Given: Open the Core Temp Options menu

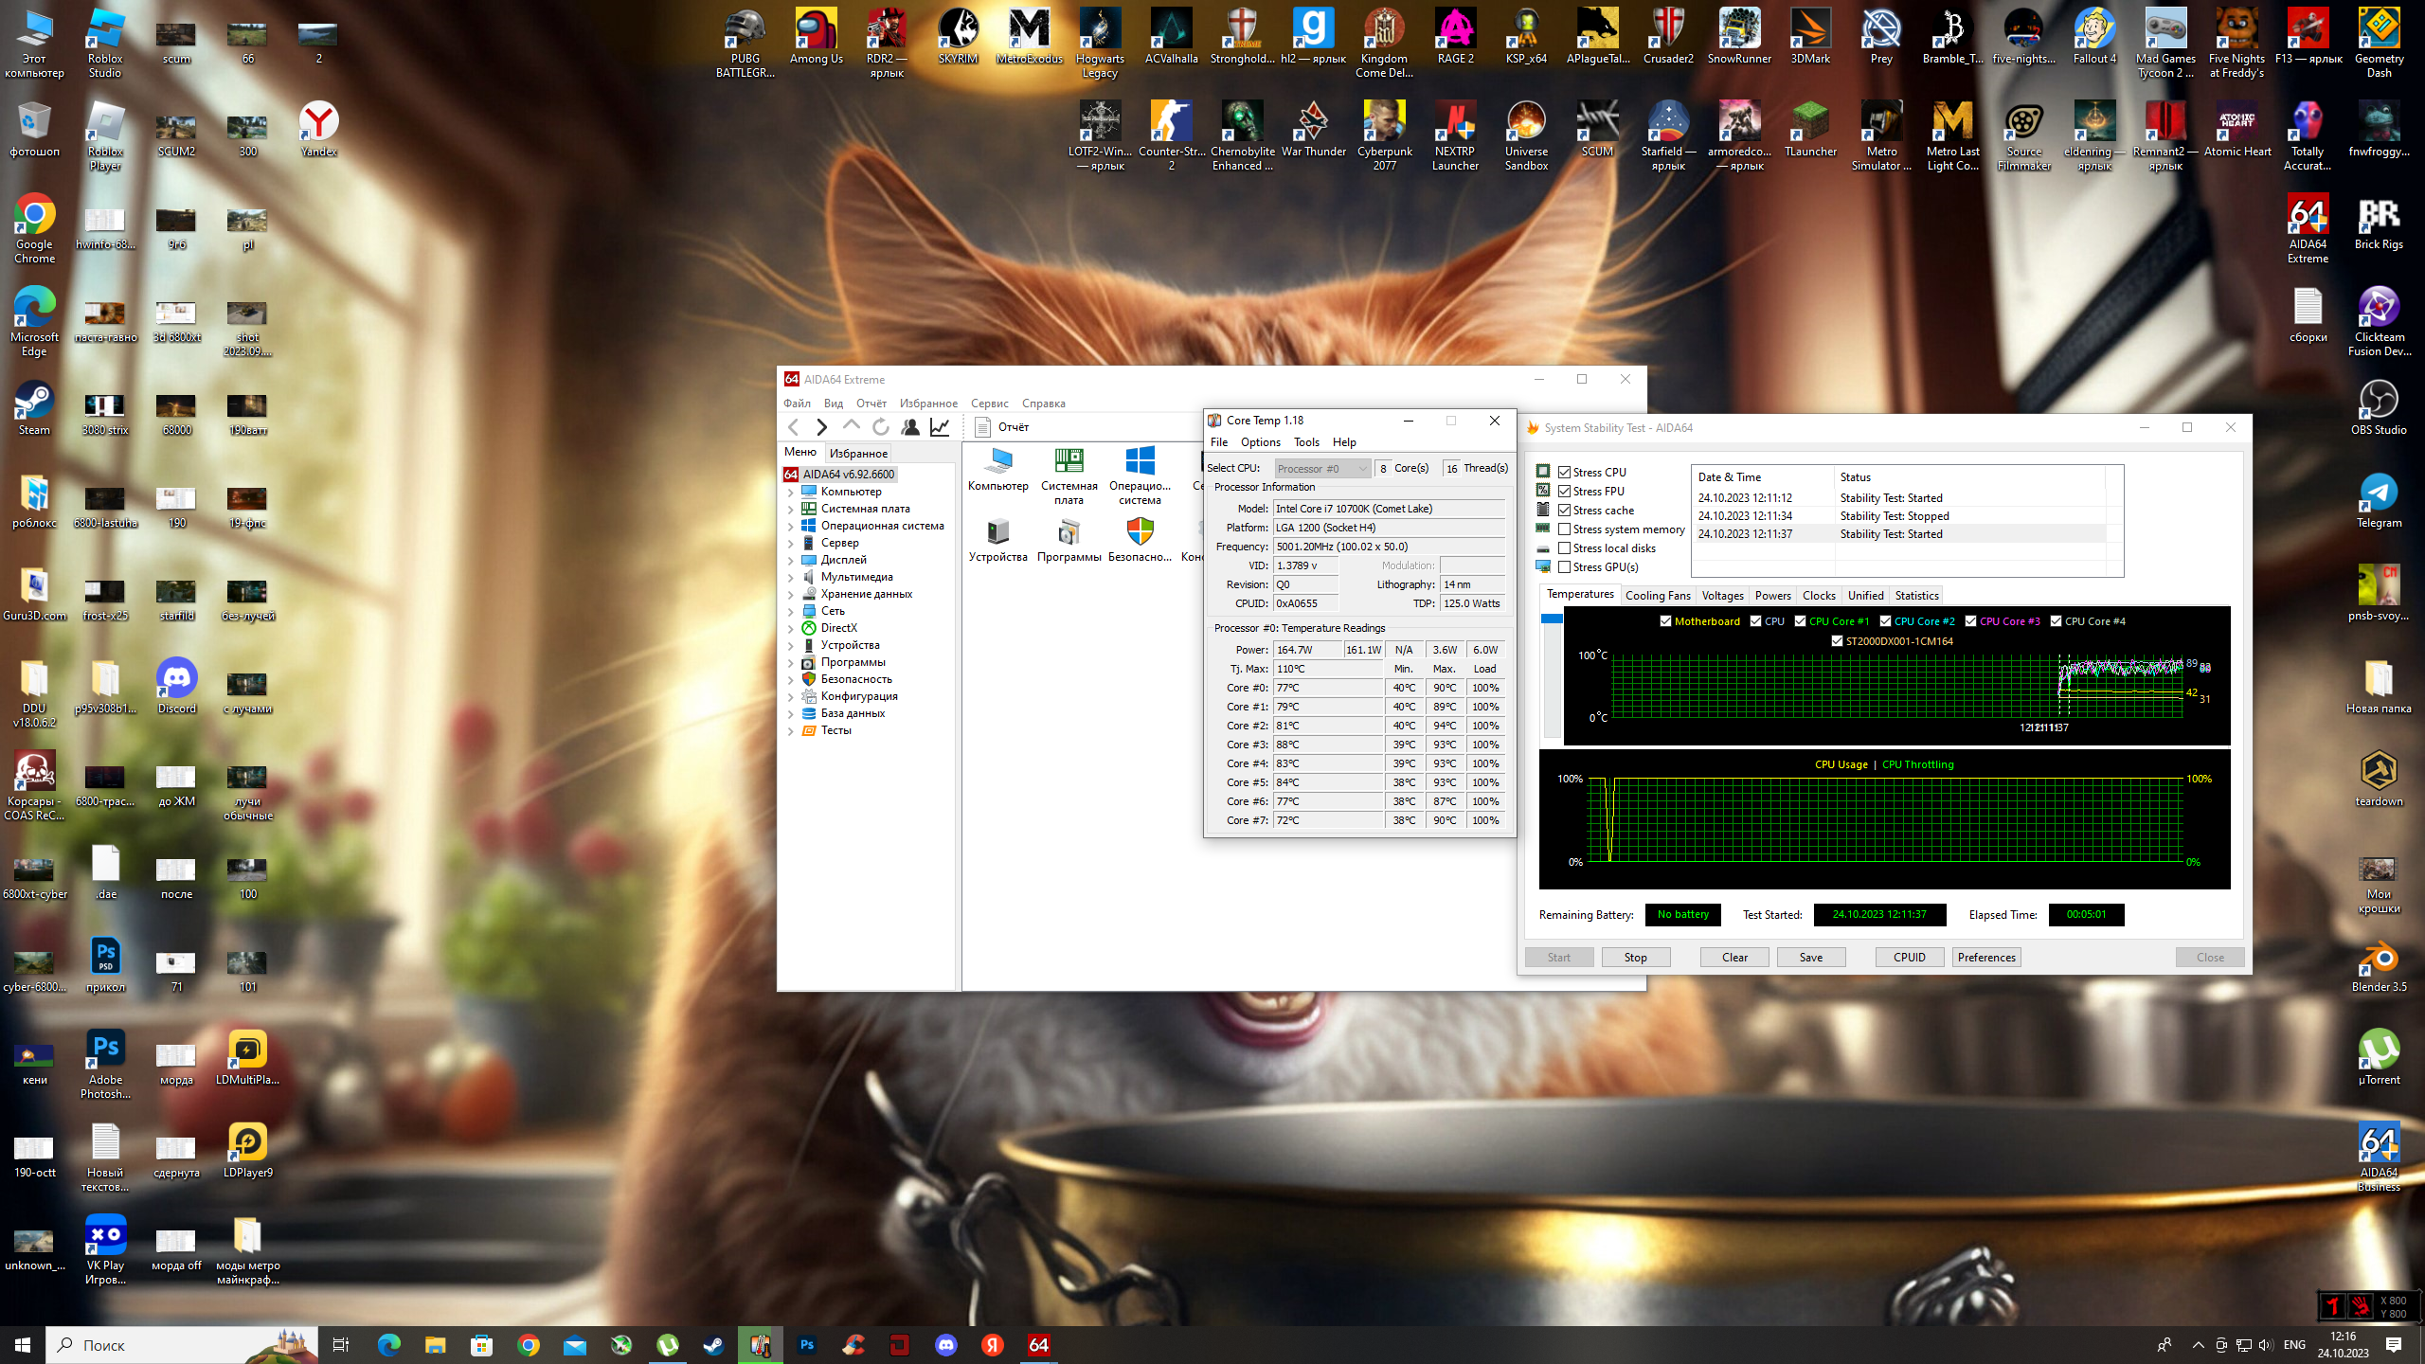Looking at the screenshot, I should tap(1260, 442).
